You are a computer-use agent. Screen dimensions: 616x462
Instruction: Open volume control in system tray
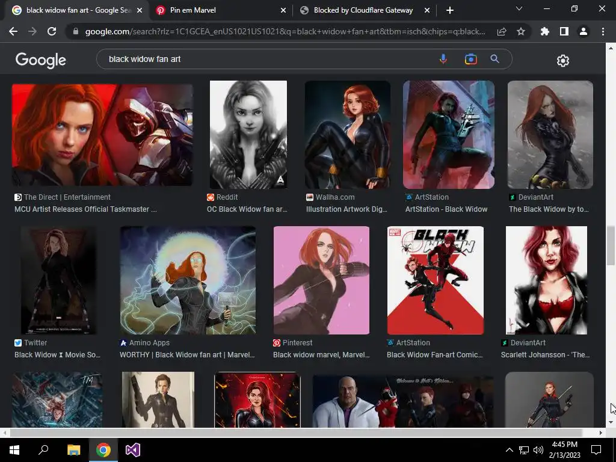pyautogui.click(x=538, y=450)
